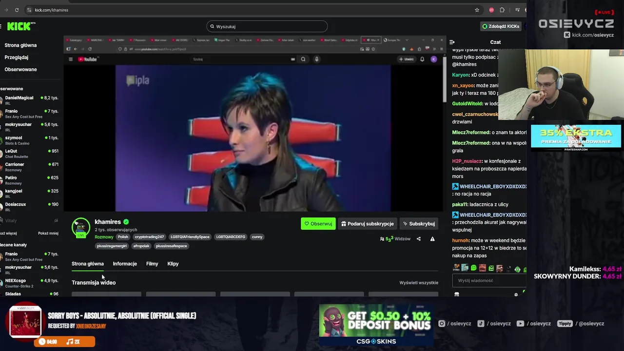Click the verified badge next to khamires

click(x=126, y=222)
